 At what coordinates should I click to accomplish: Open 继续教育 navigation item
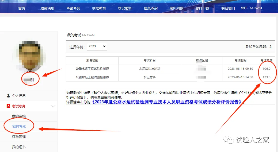[x=99, y=8]
